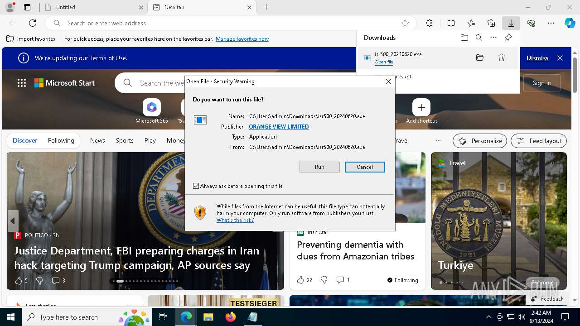Dismiss the Terms of Use banner
580x326 pixels.
point(537,58)
